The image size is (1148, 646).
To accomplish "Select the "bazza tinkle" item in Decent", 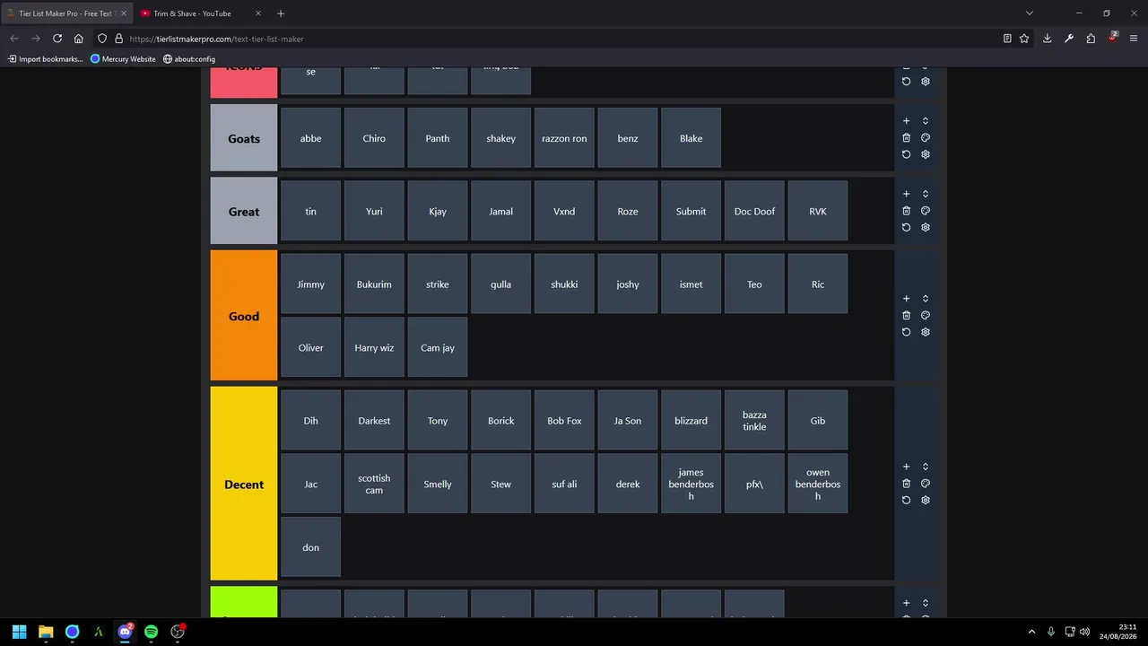I will point(754,421).
